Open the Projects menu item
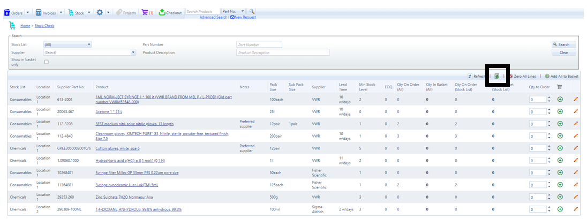The image size is (587, 219). click(126, 13)
